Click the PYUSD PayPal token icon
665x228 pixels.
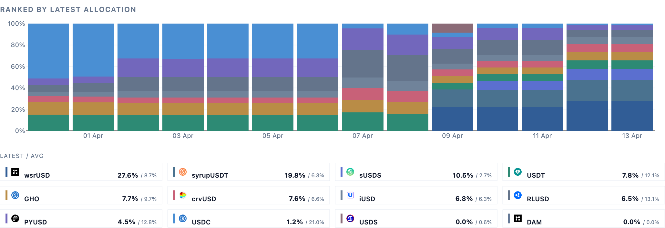[15, 218]
